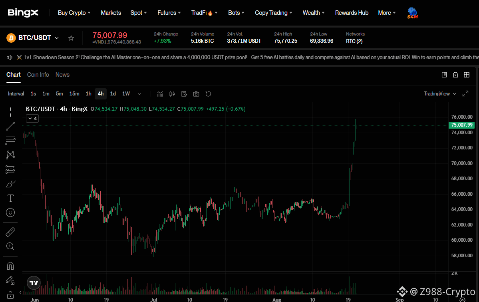Image resolution: width=479 pixels, height=302 pixels.
Task: Add BTC/USDT to favorites star
Action: tap(71, 38)
